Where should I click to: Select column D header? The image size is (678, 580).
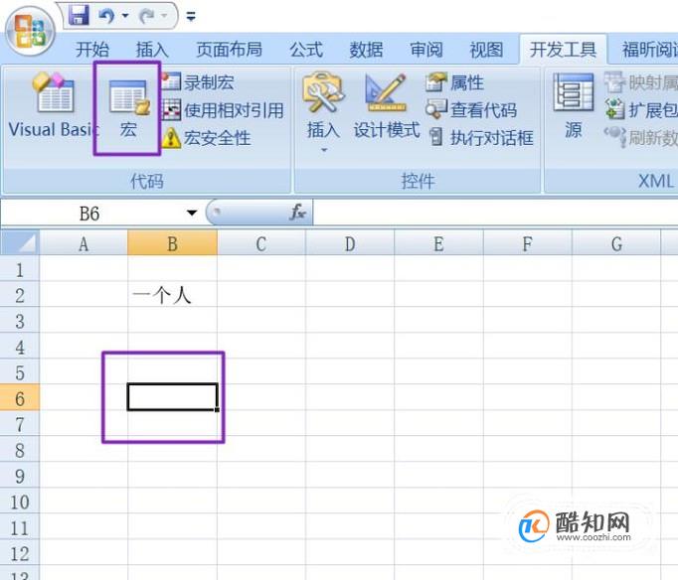(350, 243)
